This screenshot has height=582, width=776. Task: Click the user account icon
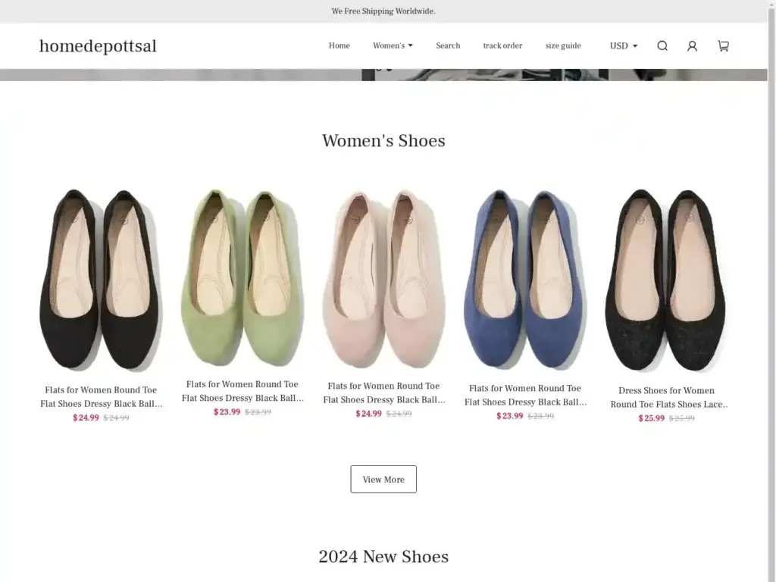tap(692, 46)
